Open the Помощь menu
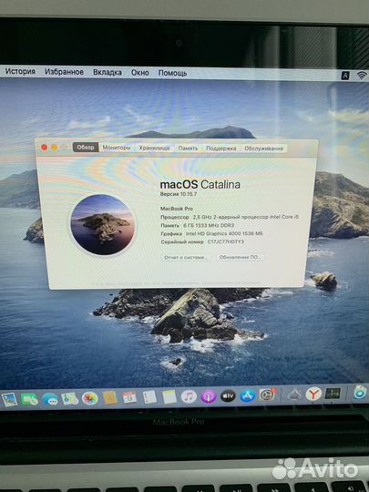This screenshot has height=492, width=369. click(172, 73)
